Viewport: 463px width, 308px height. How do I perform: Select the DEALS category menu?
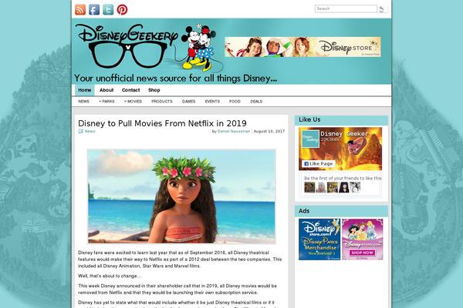click(x=256, y=102)
